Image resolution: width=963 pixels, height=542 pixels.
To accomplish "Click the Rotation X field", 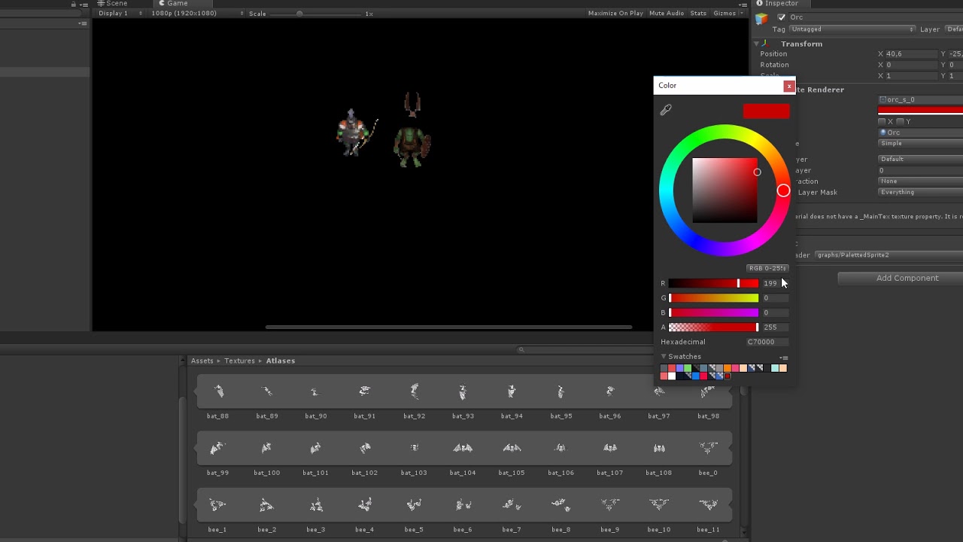I will [x=912, y=65].
